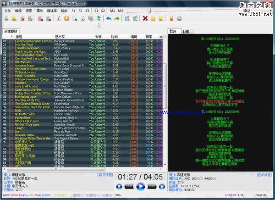Click the red X delete icon in toolbar
The width and height of the screenshot is (275, 200).
click(x=145, y=18)
